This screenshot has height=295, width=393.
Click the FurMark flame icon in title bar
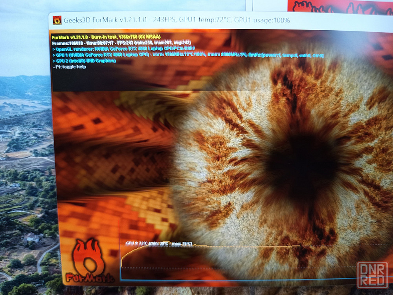[x=57, y=20]
